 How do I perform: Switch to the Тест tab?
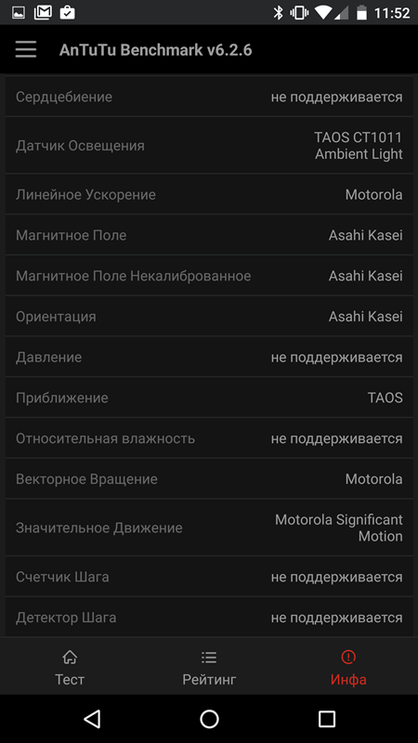click(70, 667)
